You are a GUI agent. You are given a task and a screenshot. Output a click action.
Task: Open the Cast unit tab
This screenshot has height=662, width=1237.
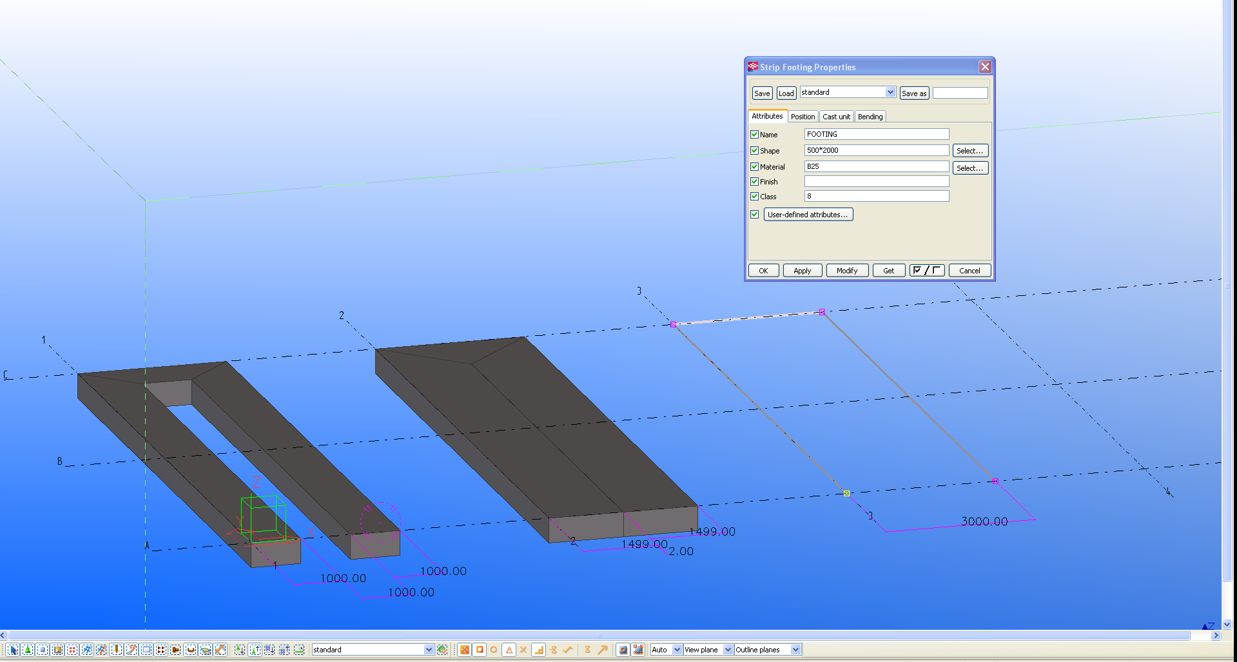(x=836, y=117)
